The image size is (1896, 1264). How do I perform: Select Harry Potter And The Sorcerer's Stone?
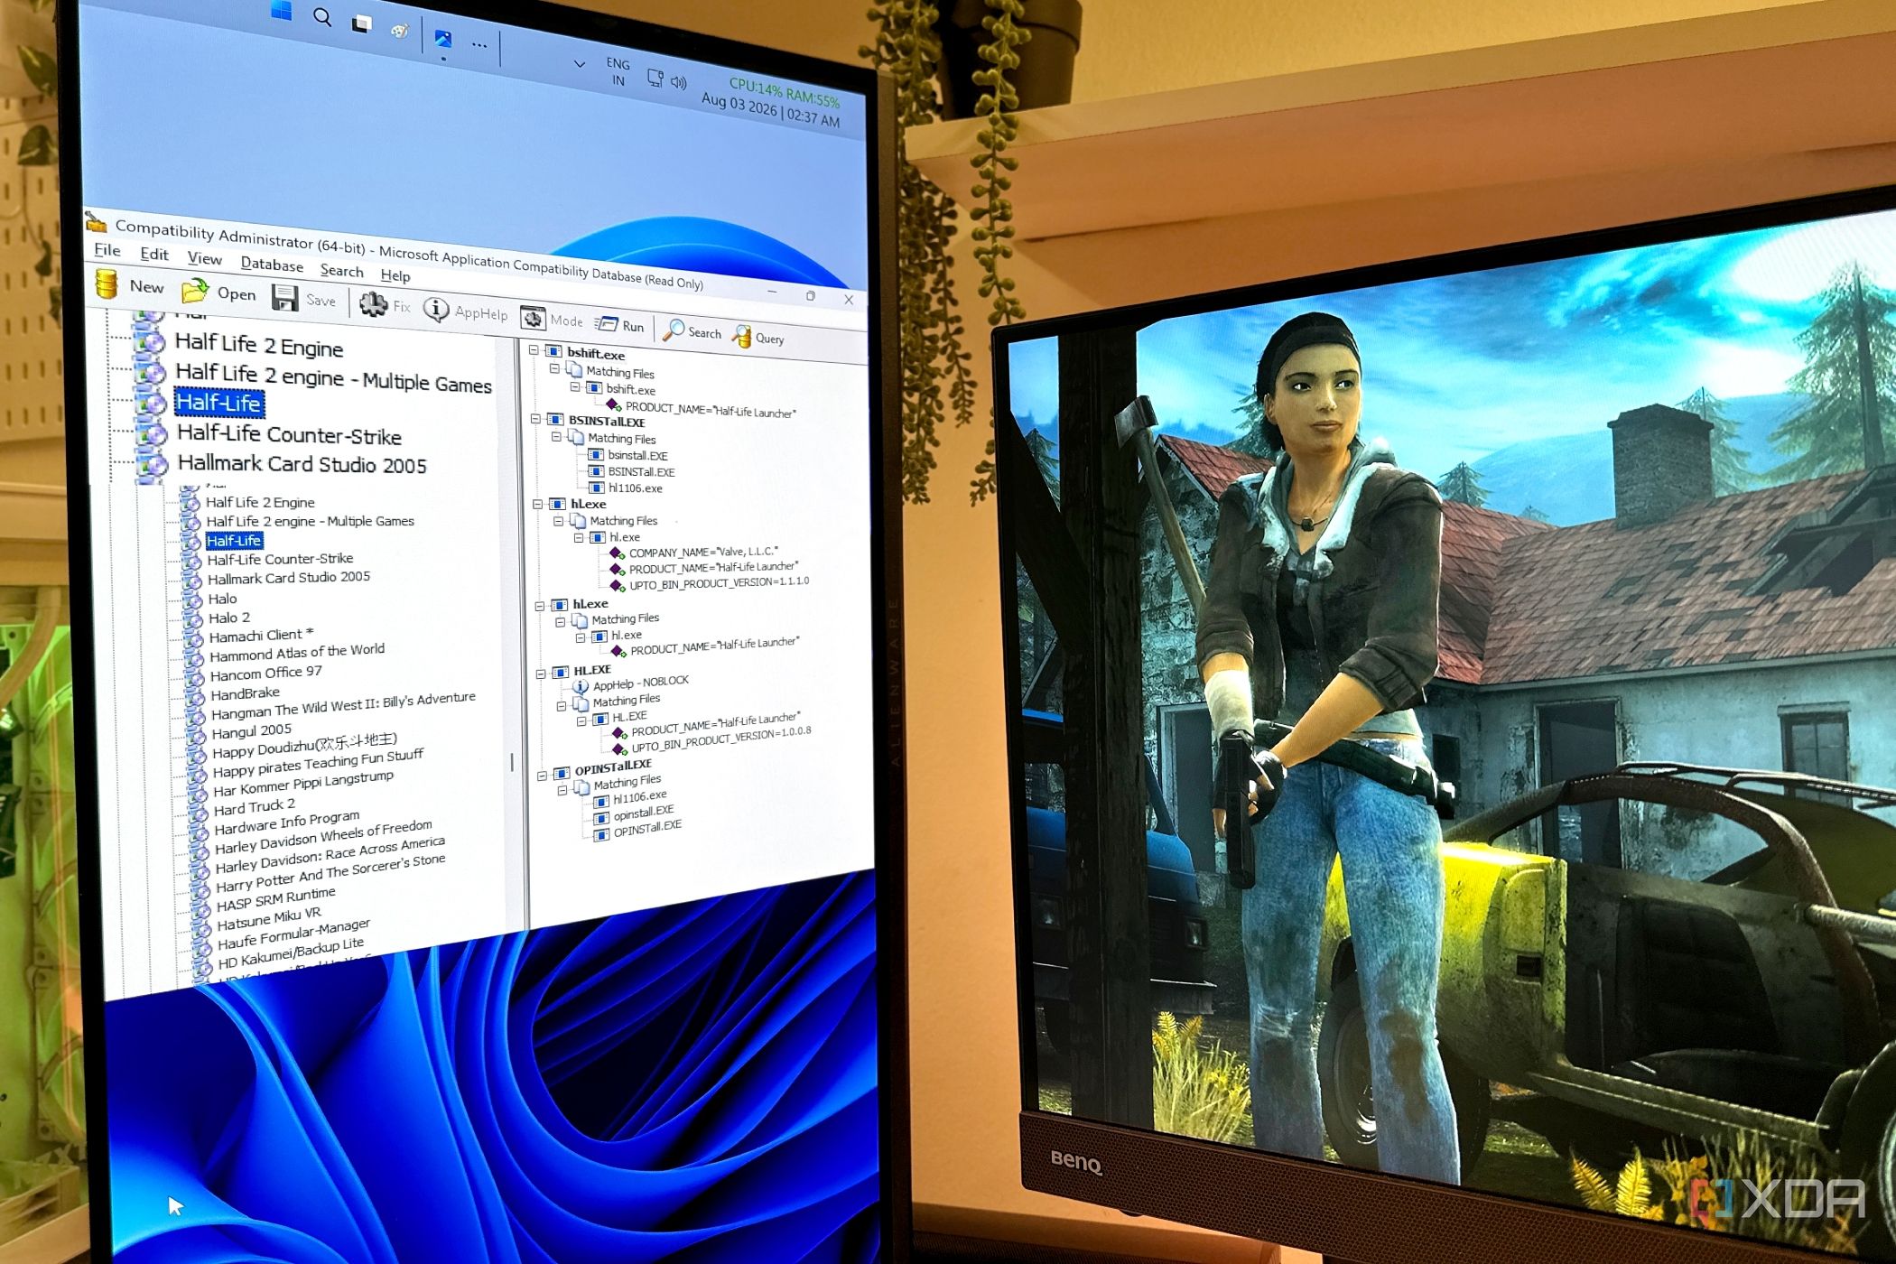[x=330, y=874]
